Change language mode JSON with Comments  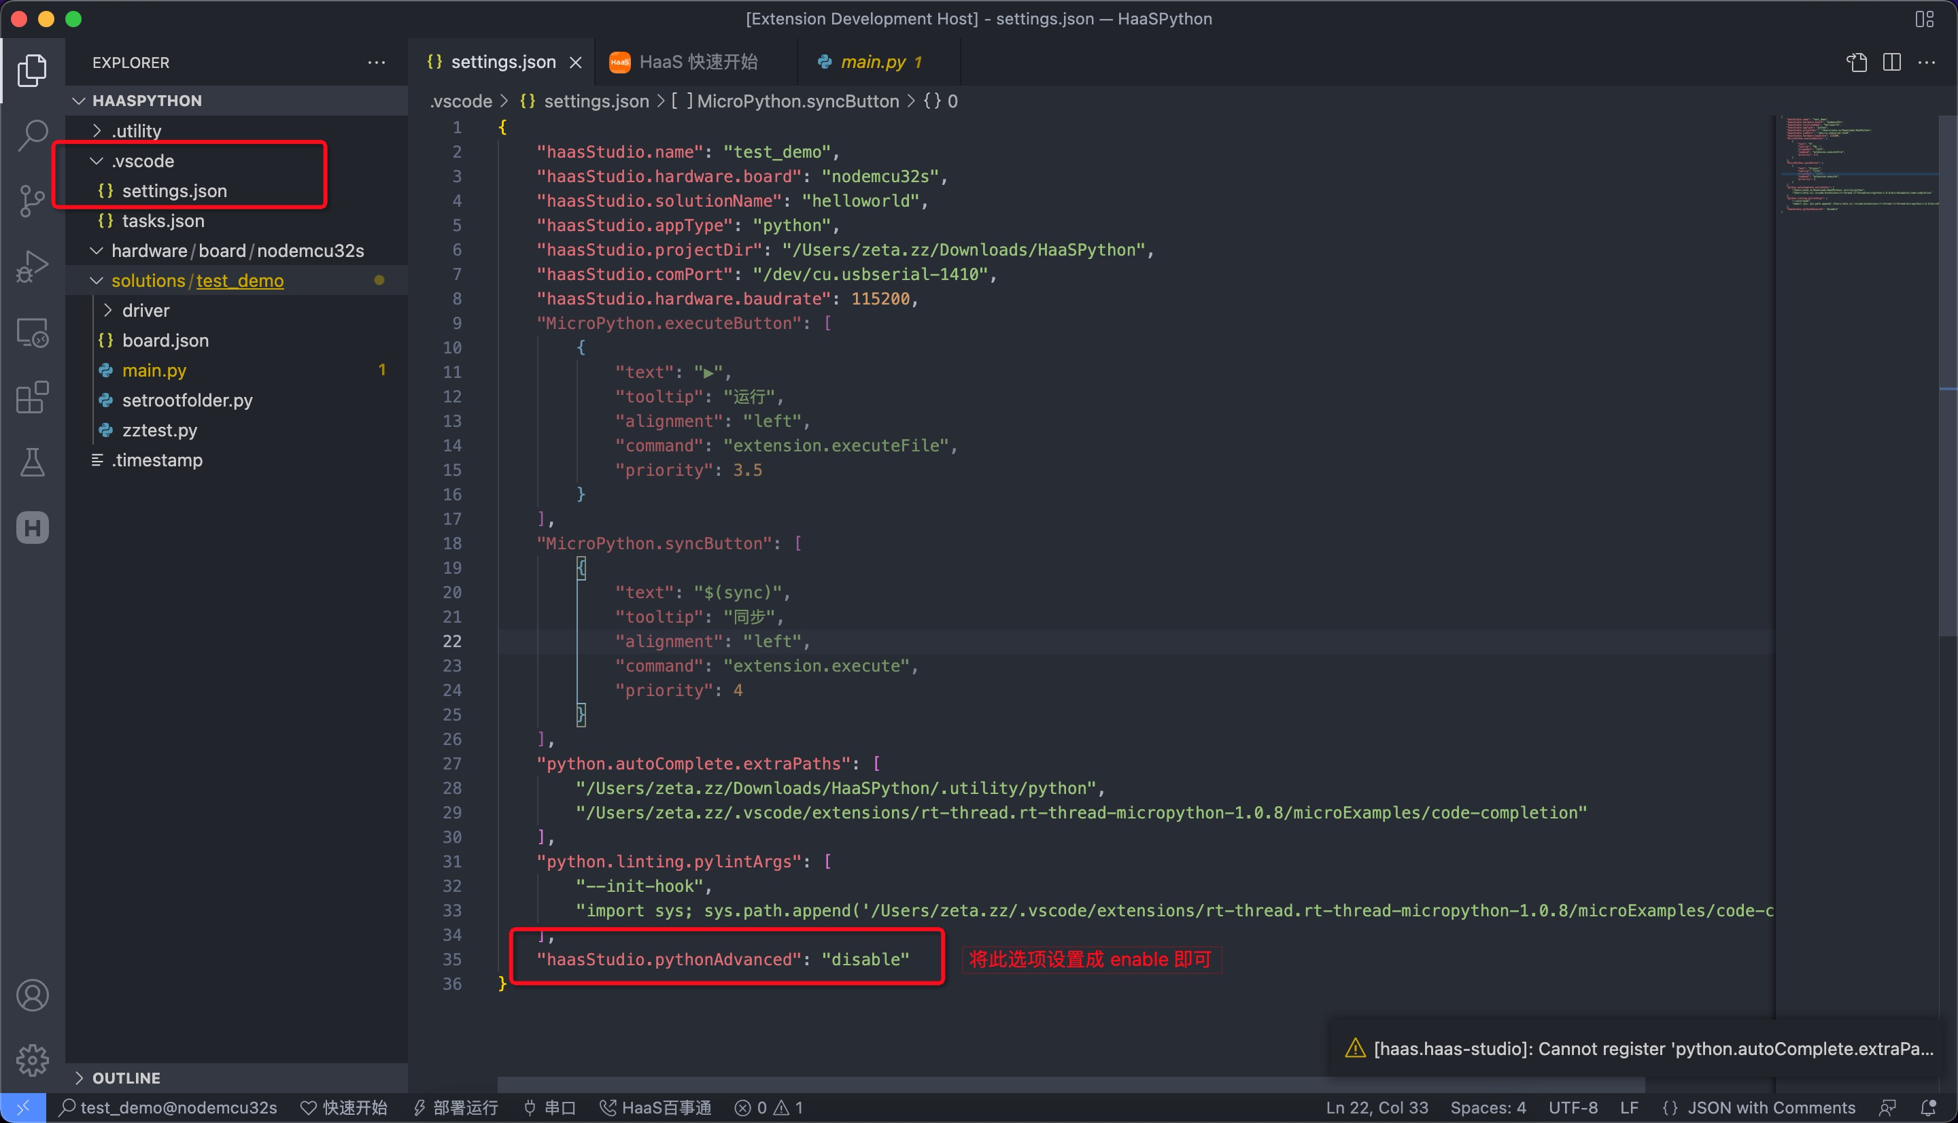pos(1758,1107)
